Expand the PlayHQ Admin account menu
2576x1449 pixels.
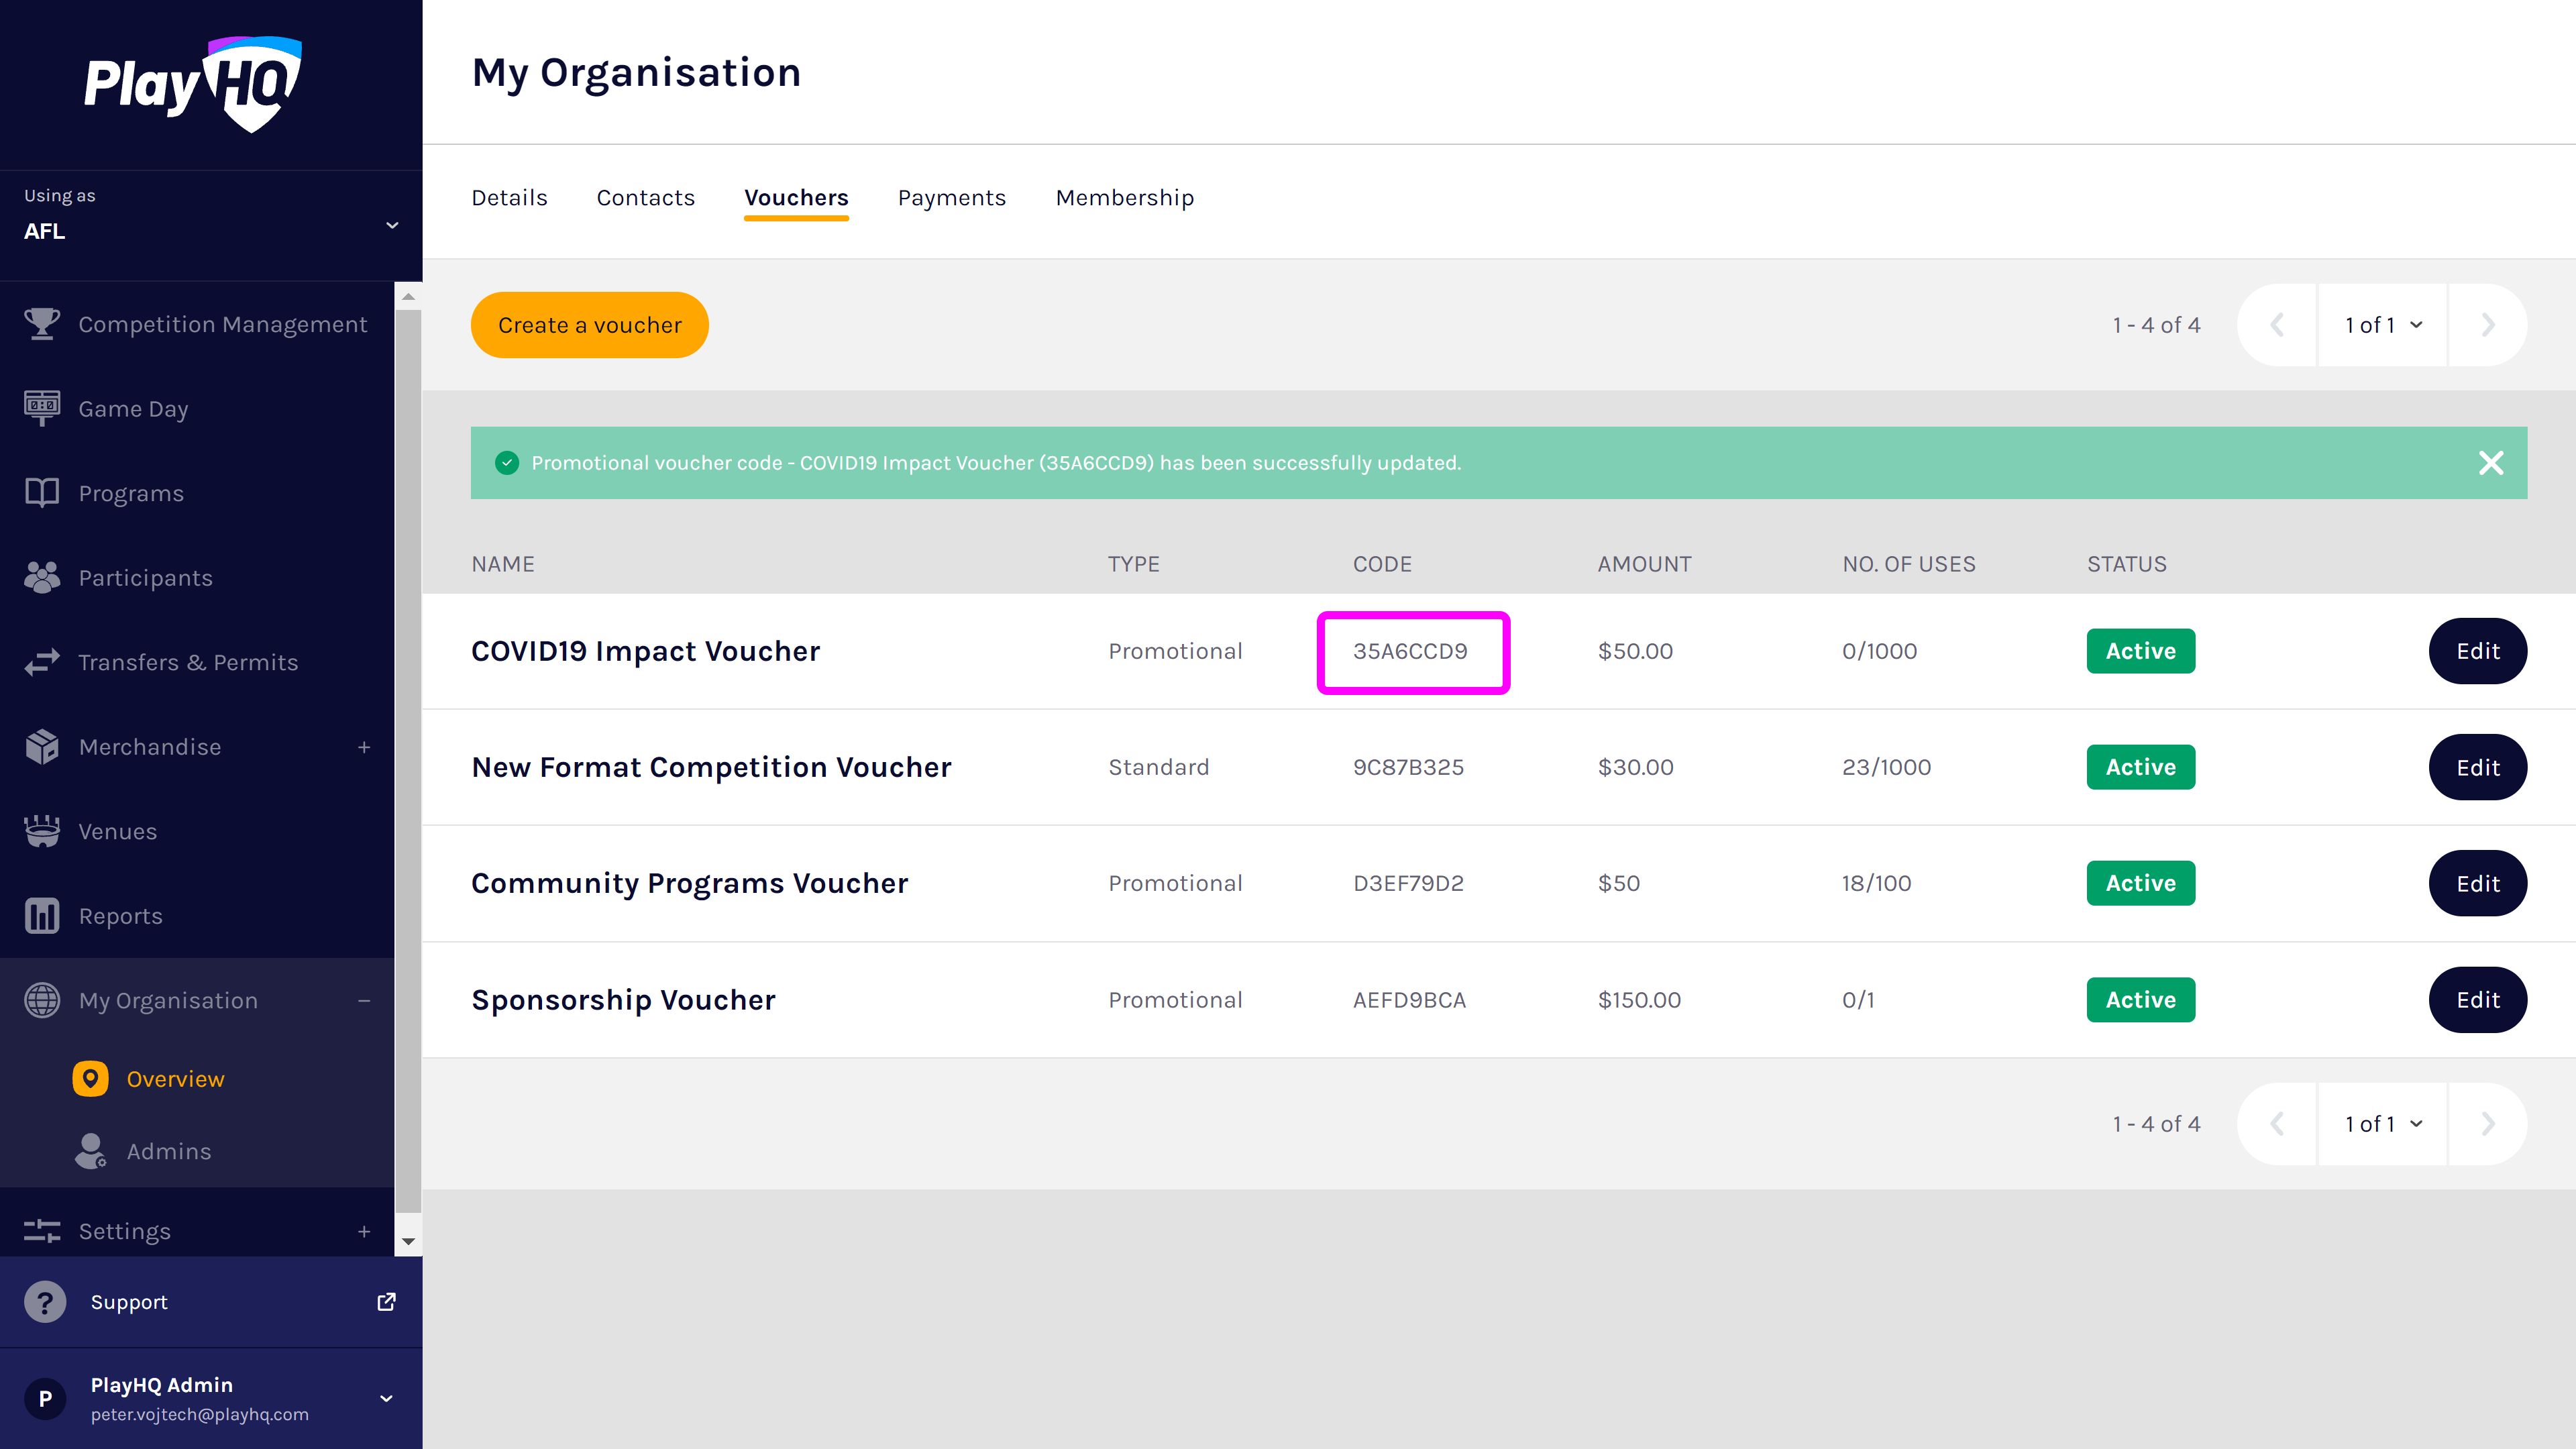point(386,1398)
